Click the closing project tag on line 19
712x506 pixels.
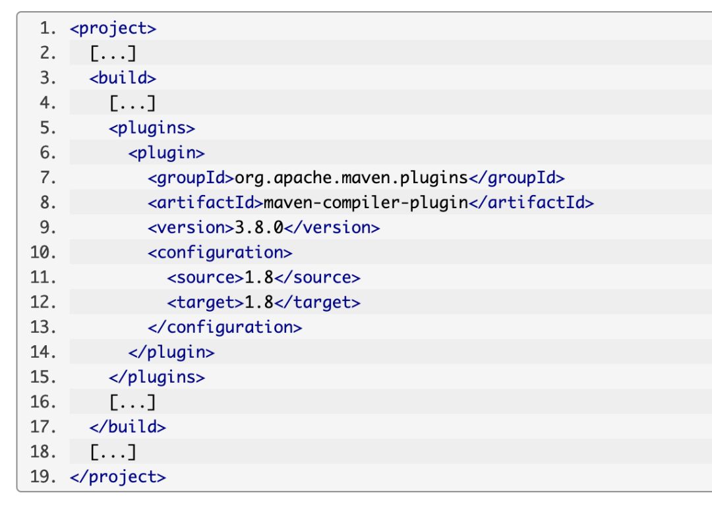pyautogui.click(x=118, y=476)
